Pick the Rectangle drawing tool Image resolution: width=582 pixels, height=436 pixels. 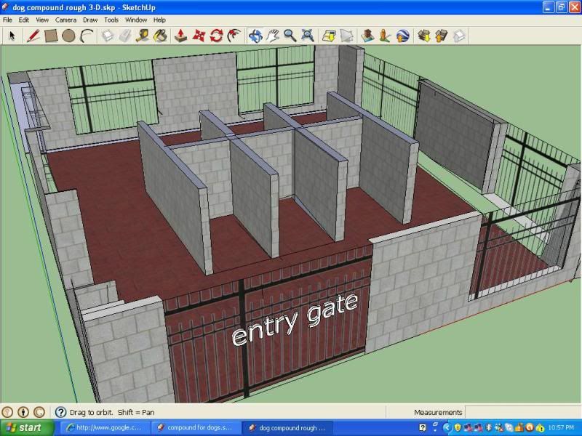point(51,35)
